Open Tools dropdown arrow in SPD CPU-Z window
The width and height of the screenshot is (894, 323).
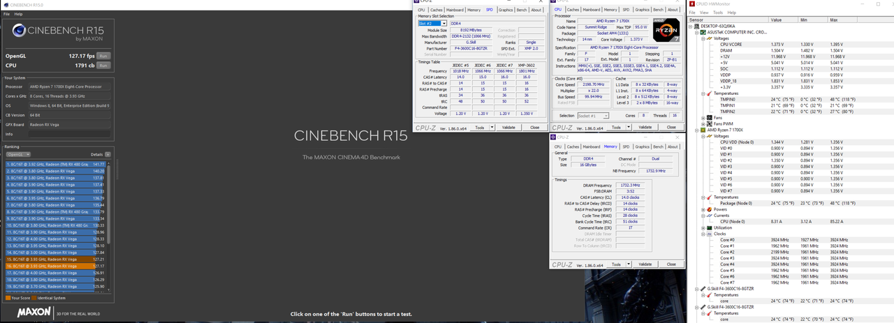tap(492, 128)
